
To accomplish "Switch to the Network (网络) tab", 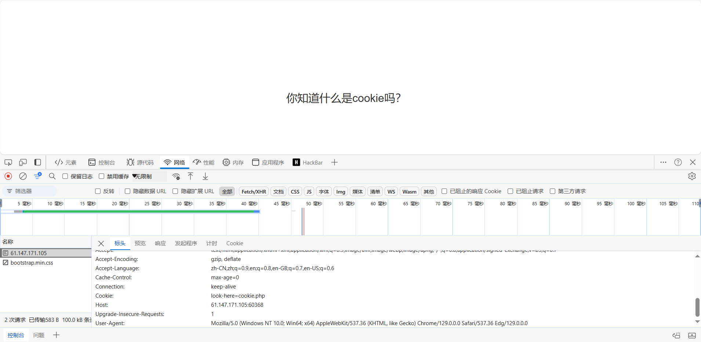I will coord(174,162).
